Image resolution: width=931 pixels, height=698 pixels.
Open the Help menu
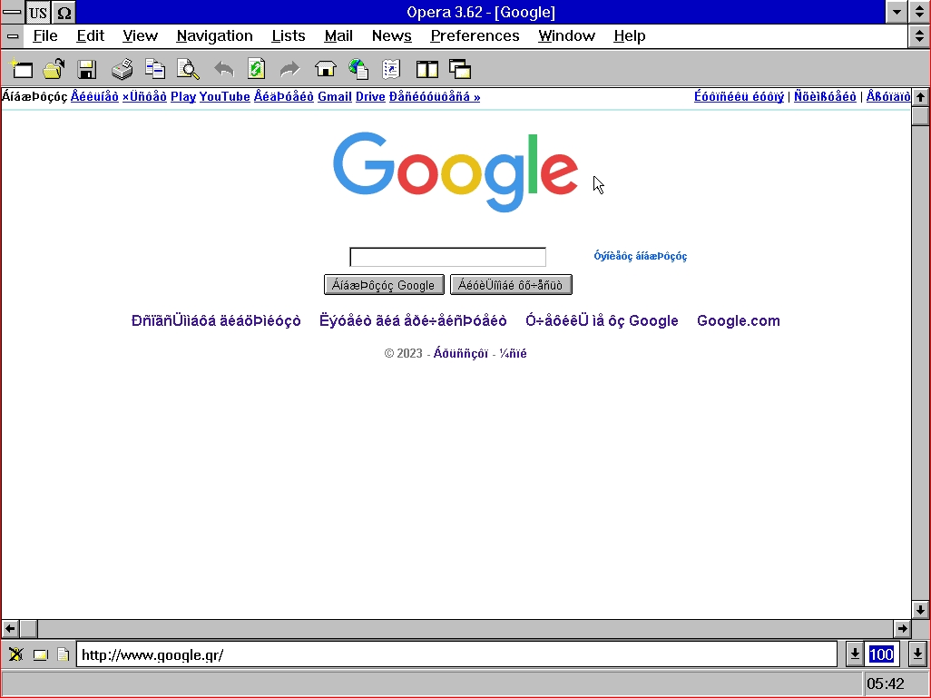point(630,36)
